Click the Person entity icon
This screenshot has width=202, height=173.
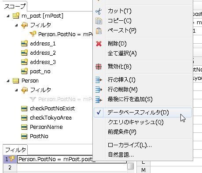(x=16, y=81)
